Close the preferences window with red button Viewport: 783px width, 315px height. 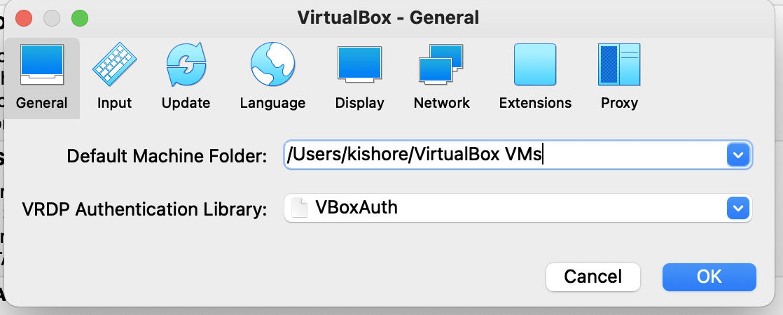click(x=24, y=17)
